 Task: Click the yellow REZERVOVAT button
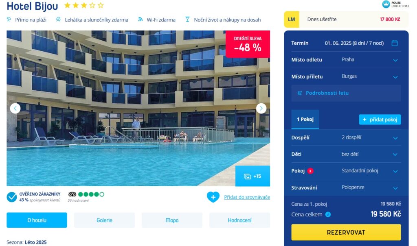(346, 233)
